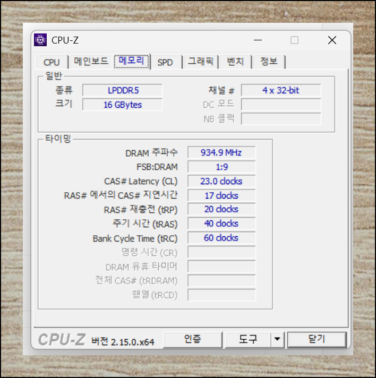
Task: Click the 1:9 FSB:DRAM value
Action: 221,167
